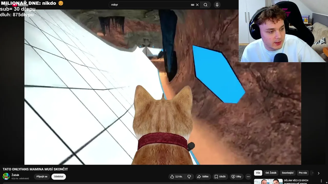Screen dimensions: 328x184
Task: Like the video with thumbs-up 2,3 tis.
Action: click(x=177, y=177)
